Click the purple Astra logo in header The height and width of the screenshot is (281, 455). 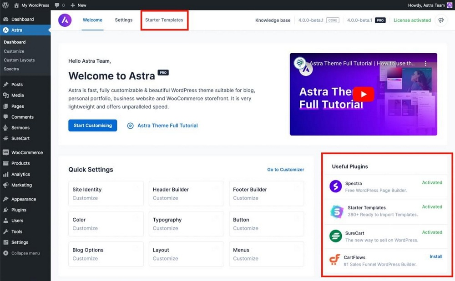pos(65,20)
